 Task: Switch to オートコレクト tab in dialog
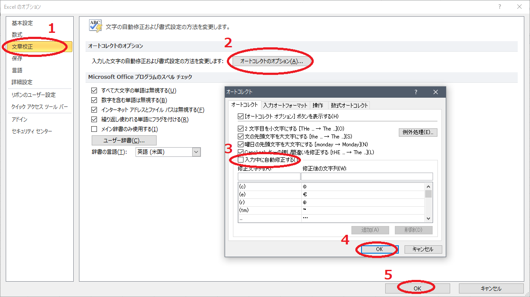click(244, 105)
